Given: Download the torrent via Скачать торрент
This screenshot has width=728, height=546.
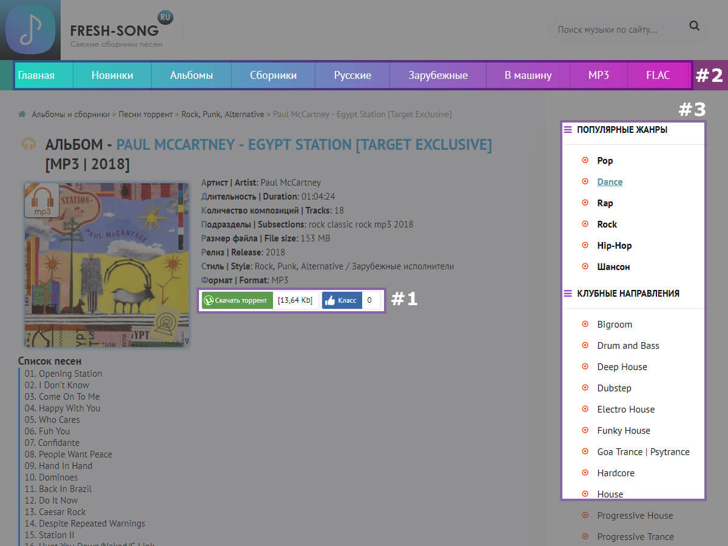Looking at the screenshot, I should pyautogui.click(x=237, y=300).
